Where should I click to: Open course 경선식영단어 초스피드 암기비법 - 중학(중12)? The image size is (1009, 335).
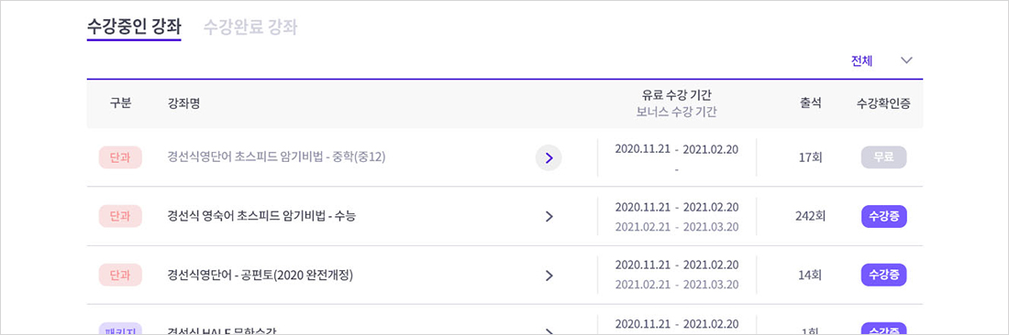coord(276,157)
